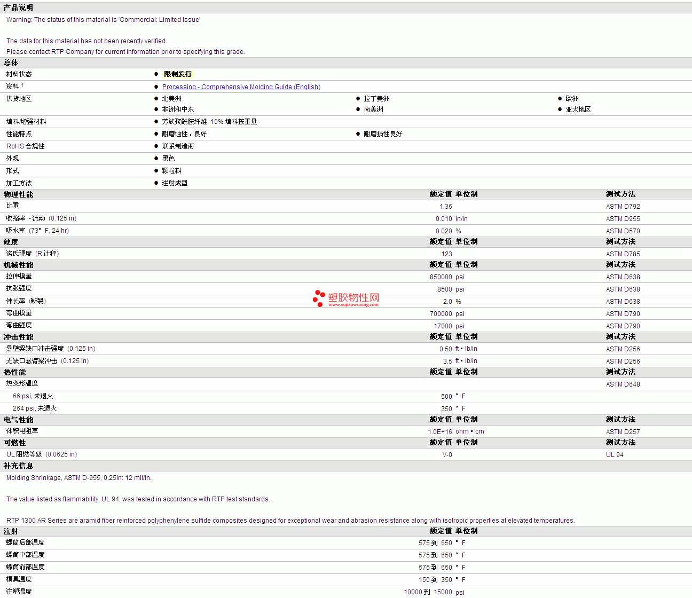Click the 注射成型 processing method entry
The height and width of the screenshot is (598, 692).
point(175,183)
